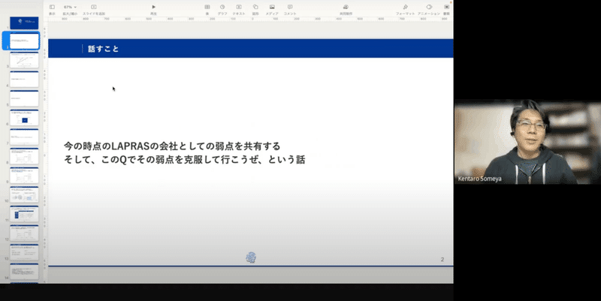Click the line beginning そして、このQでその弱点を克服
The image size is (601, 301).
(184, 159)
